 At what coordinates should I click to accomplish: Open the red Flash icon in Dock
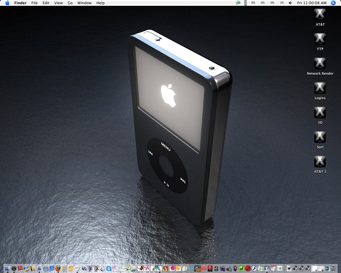248,268
